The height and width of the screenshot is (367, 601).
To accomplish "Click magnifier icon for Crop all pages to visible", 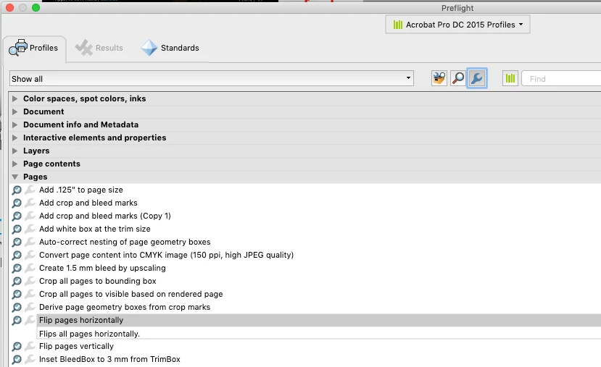I will pos(17,294).
